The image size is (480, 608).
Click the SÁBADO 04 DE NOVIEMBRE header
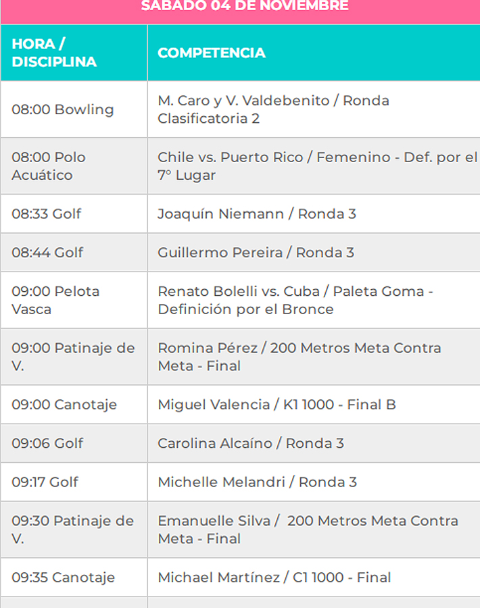pos(245,6)
